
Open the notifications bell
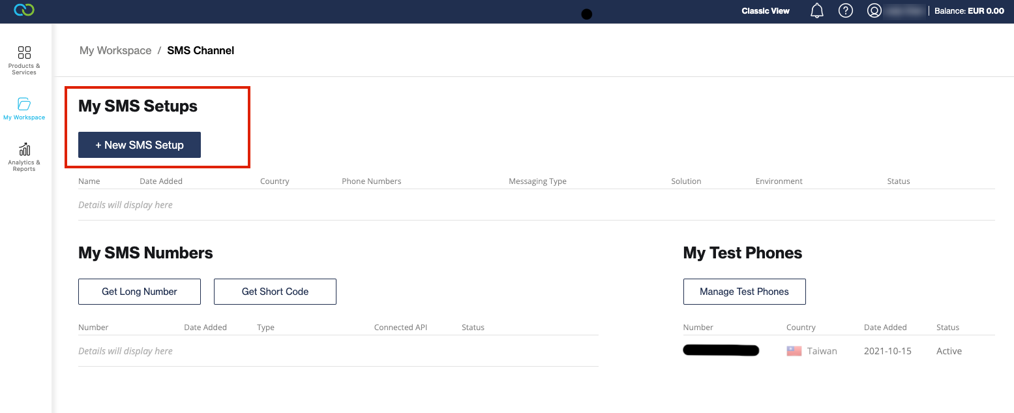pos(817,11)
